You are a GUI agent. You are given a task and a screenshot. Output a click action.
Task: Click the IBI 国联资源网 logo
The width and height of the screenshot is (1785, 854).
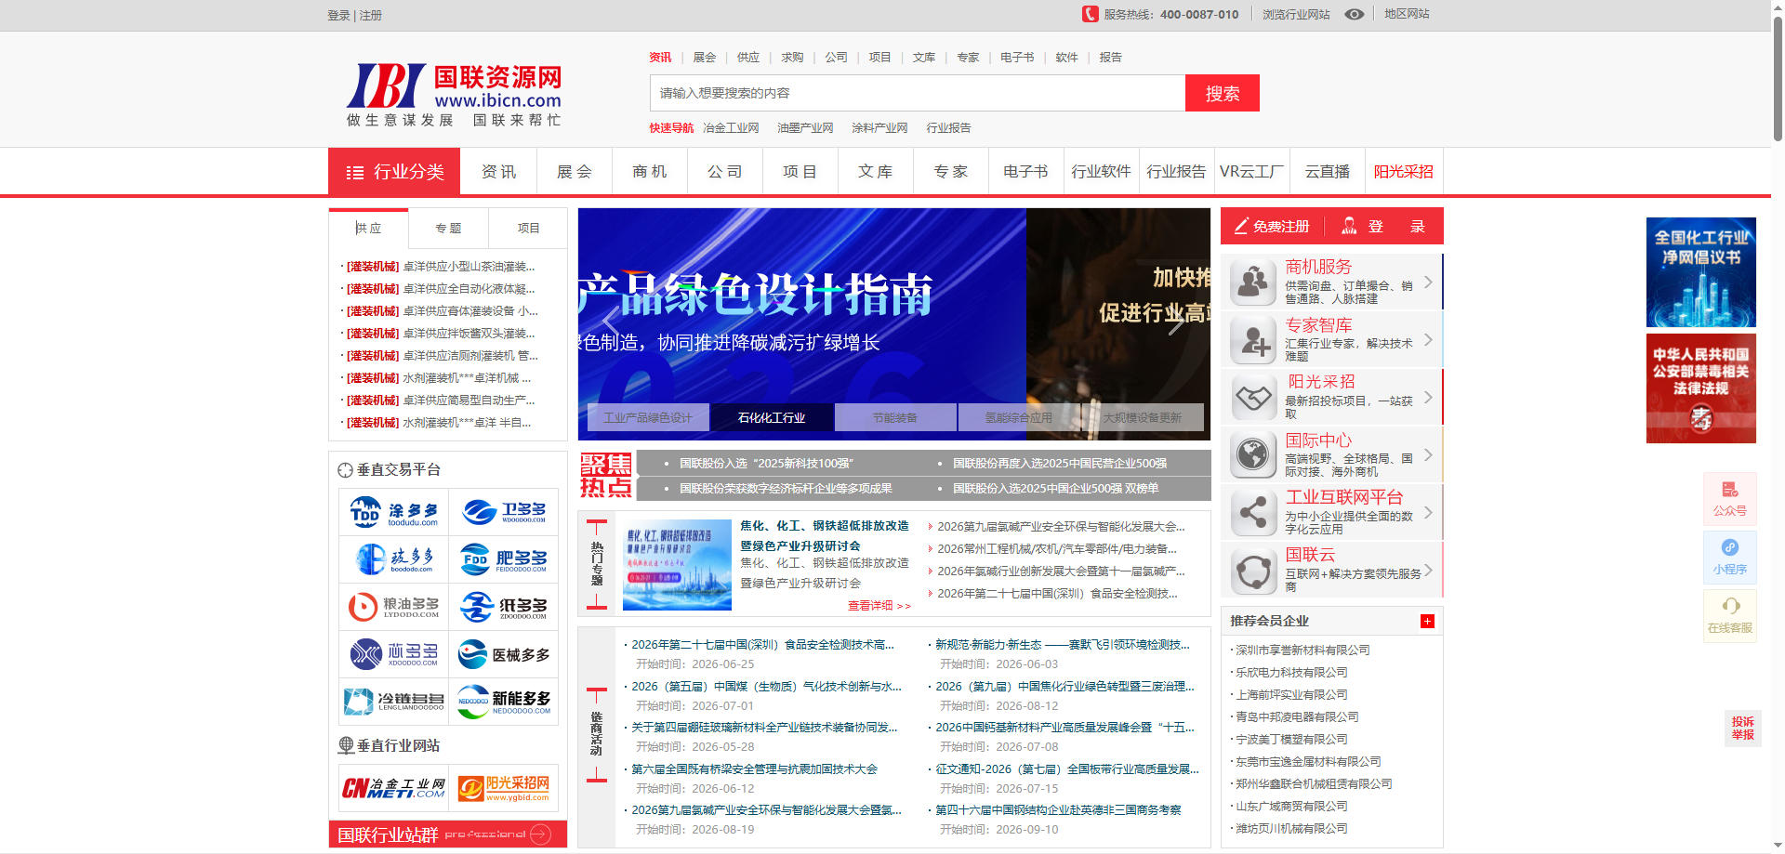(454, 95)
